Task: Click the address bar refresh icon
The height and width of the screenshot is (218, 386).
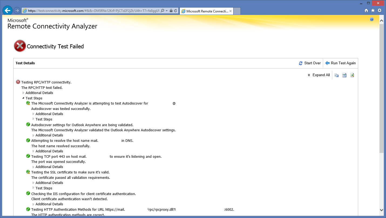Action: (x=175, y=11)
